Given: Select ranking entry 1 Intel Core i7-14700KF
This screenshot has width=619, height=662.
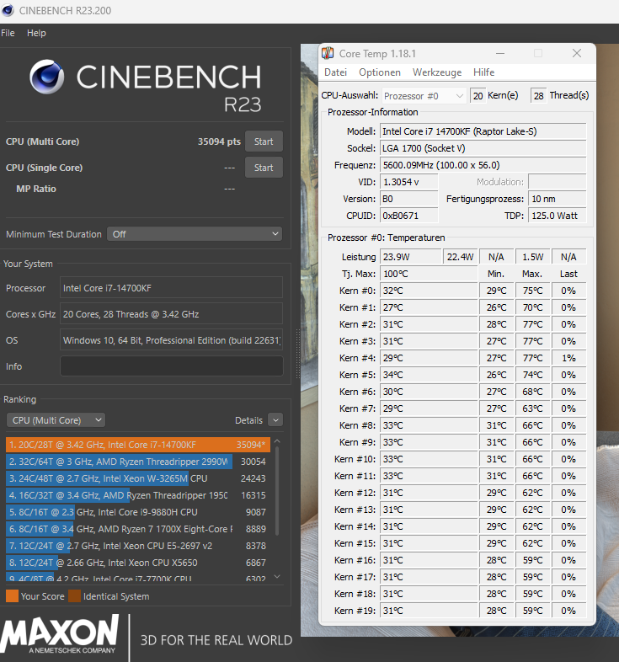Looking at the screenshot, I should 138,445.
